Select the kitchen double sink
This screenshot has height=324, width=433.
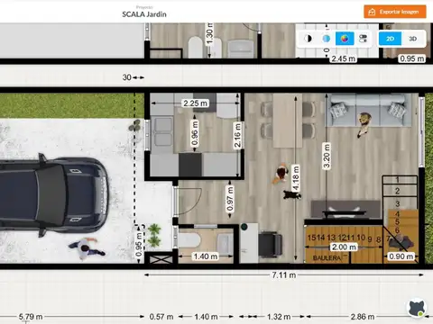click(x=163, y=131)
